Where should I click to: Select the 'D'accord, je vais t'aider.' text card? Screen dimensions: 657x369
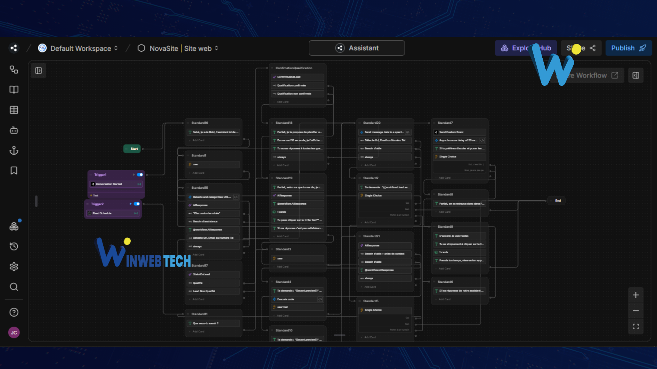pyautogui.click(x=460, y=236)
